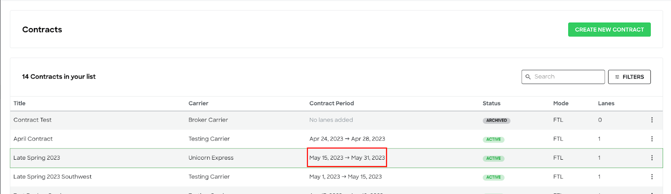This screenshot has height=194, width=671.
Task: Open kebab menu for April Contract row
Action: pos(652,139)
